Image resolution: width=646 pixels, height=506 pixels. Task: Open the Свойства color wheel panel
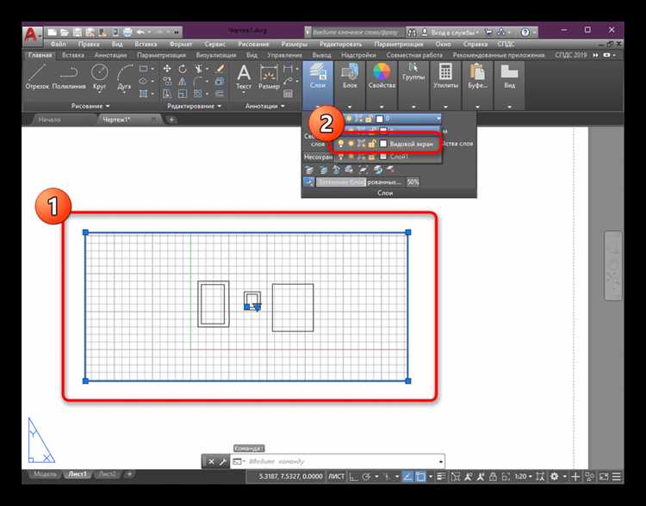pos(382,77)
